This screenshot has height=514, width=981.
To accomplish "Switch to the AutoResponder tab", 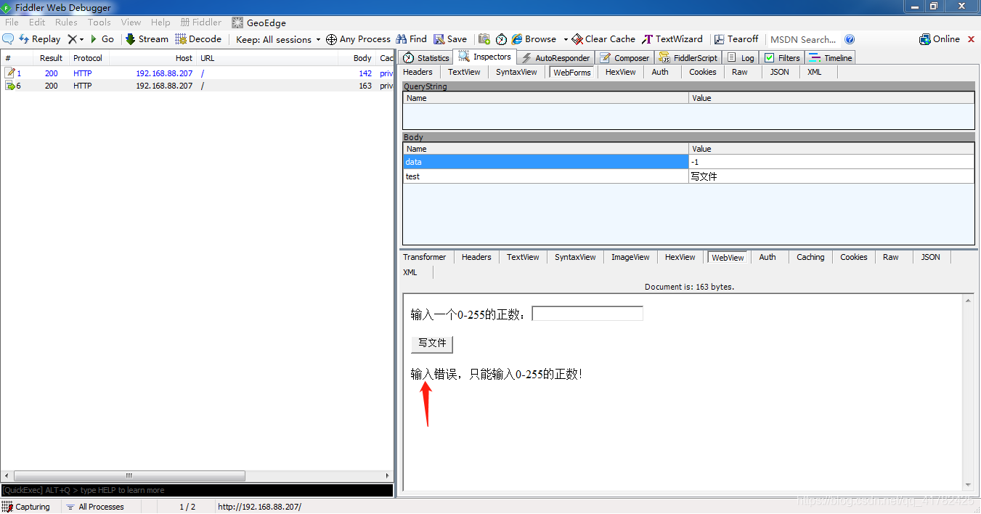I will click(555, 58).
